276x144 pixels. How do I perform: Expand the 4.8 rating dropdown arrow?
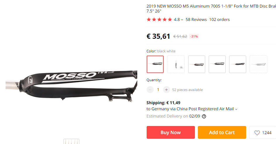pyautogui.click(x=182, y=20)
